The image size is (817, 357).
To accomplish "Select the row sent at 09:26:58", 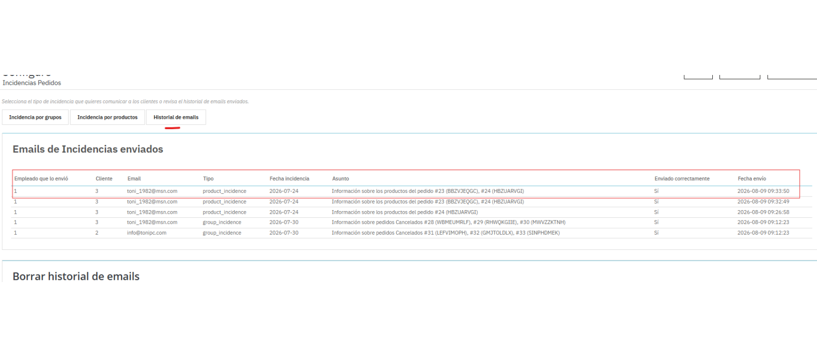I will click(x=412, y=212).
